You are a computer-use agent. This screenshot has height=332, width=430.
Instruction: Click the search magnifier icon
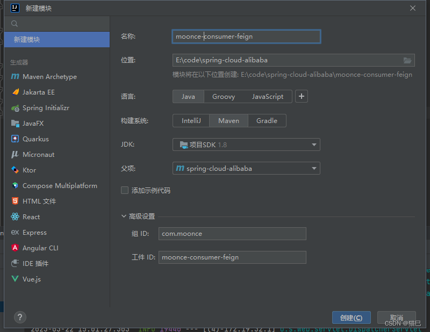click(x=15, y=24)
